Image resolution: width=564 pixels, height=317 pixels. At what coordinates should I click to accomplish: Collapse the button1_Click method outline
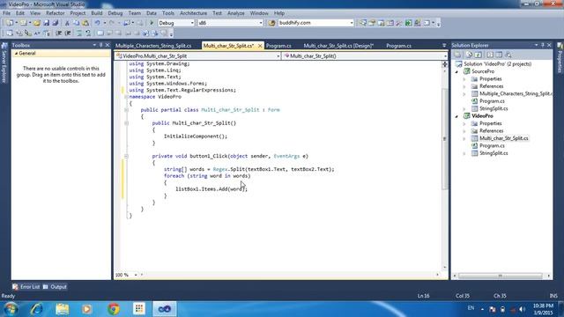(x=126, y=156)
